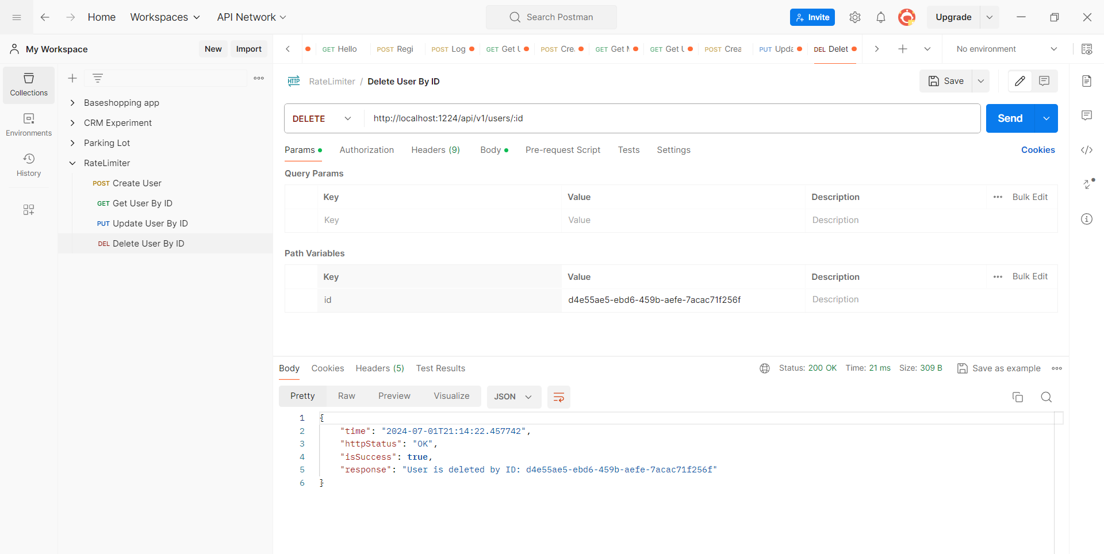Open the hamburger menu icon
The height and width of the screenshot is (554, 1104).
[17, 17]
